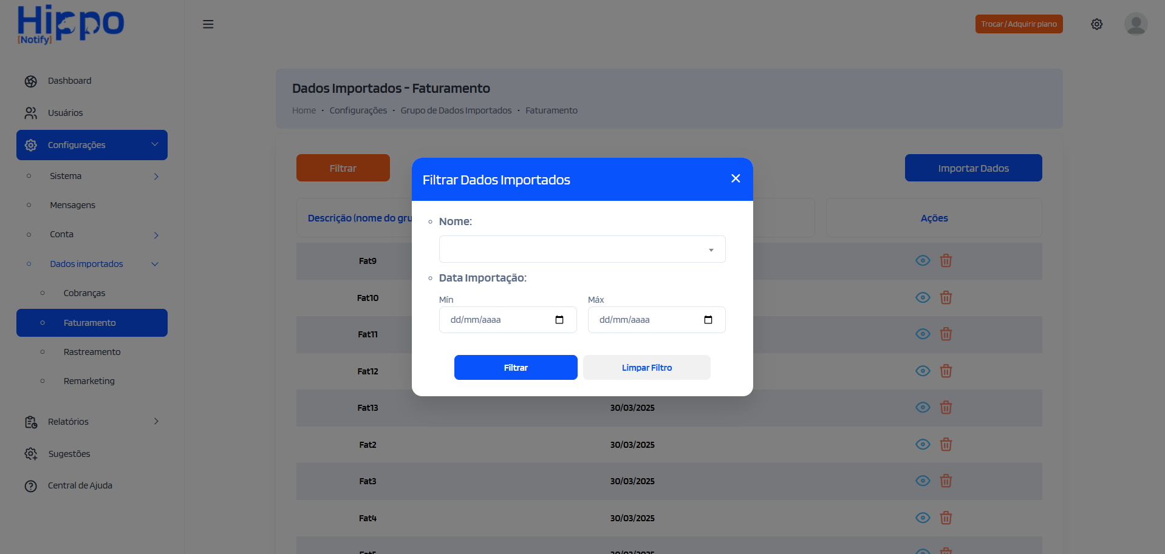Image resolution: width=1165 pixels, height=554 pixels.
Task: Select Cobranças under Dados importados
Action: coord(84,293)
